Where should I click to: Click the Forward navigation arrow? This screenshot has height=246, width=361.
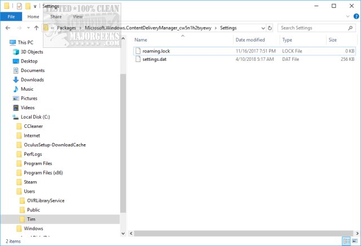pyautogui.click(x=19, y=28)
